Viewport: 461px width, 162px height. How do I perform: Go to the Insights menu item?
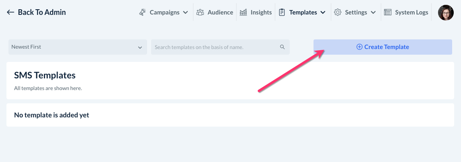(x=261, y=12)
